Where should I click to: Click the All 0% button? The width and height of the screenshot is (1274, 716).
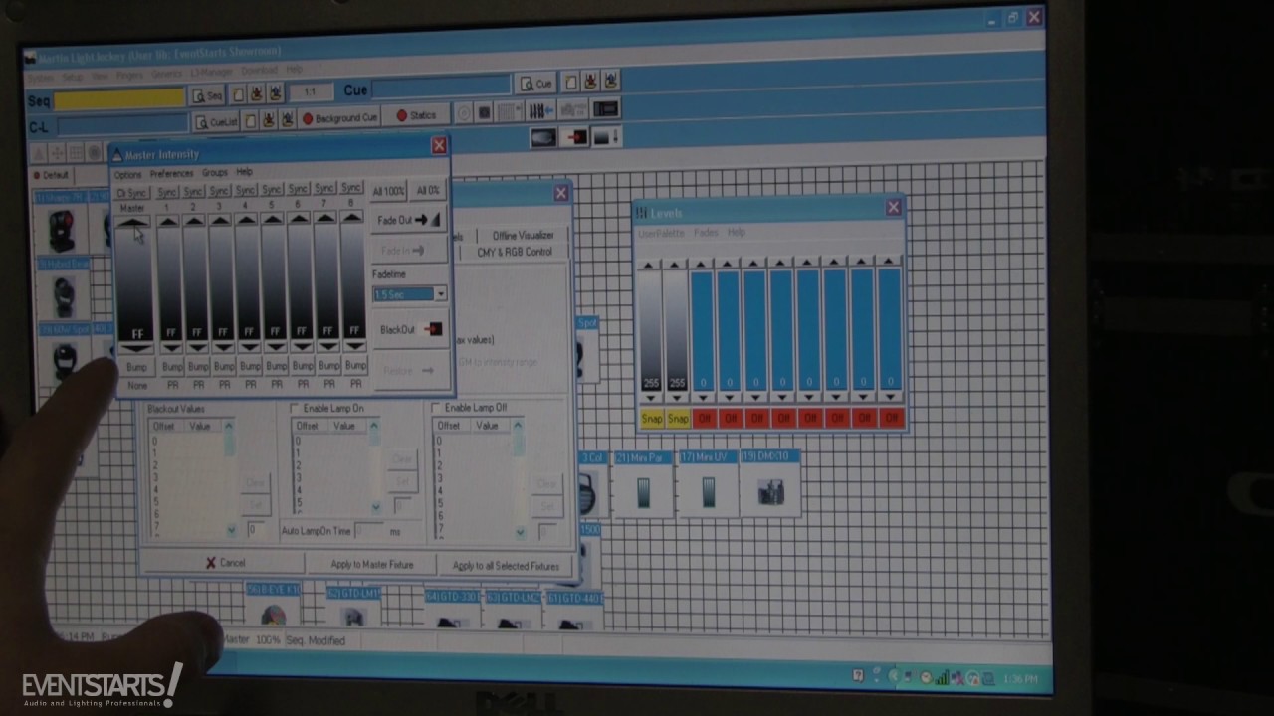point(428,190)
